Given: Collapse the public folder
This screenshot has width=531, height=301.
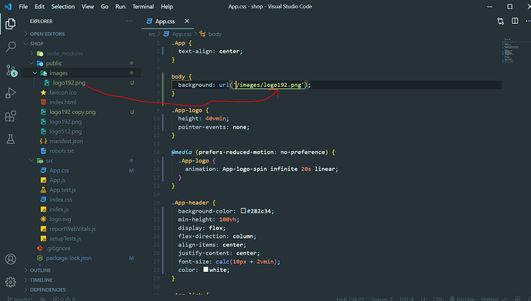Looking at the screenshot, I should (54, 63).
